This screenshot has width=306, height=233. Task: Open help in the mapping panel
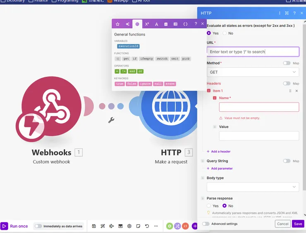click(196, 24)
